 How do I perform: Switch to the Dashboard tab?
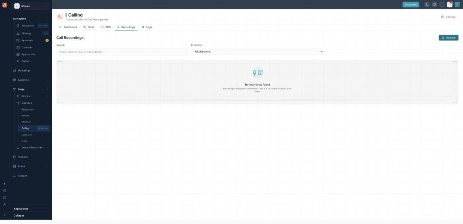click(x=68, y=27)
